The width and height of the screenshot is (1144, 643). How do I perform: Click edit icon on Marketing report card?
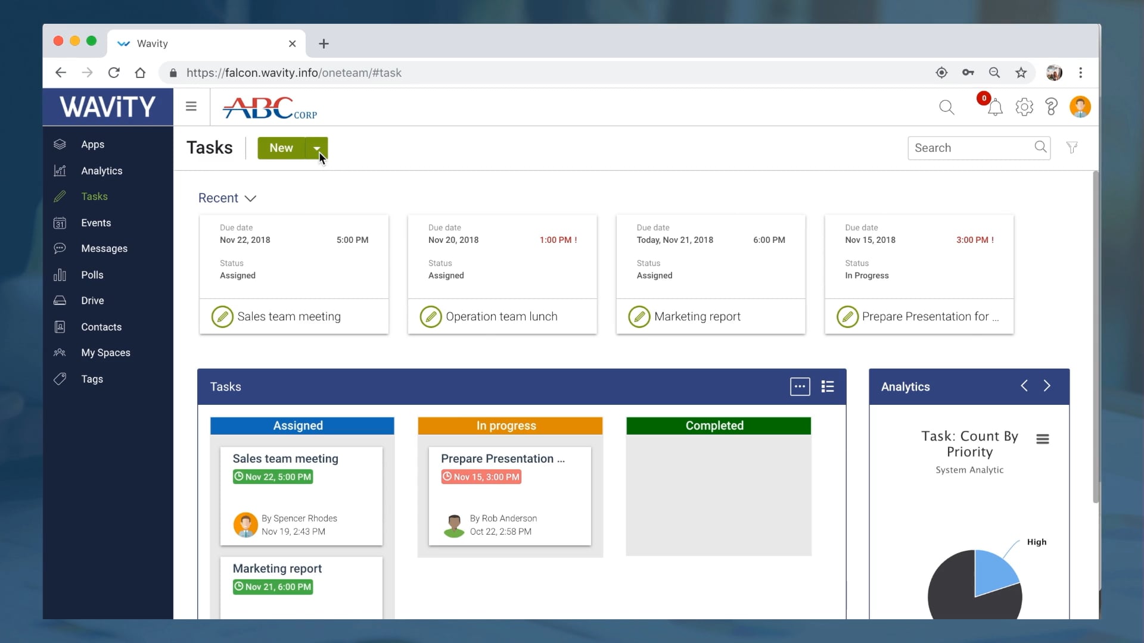pyautogui.click(x=639, y=317)
